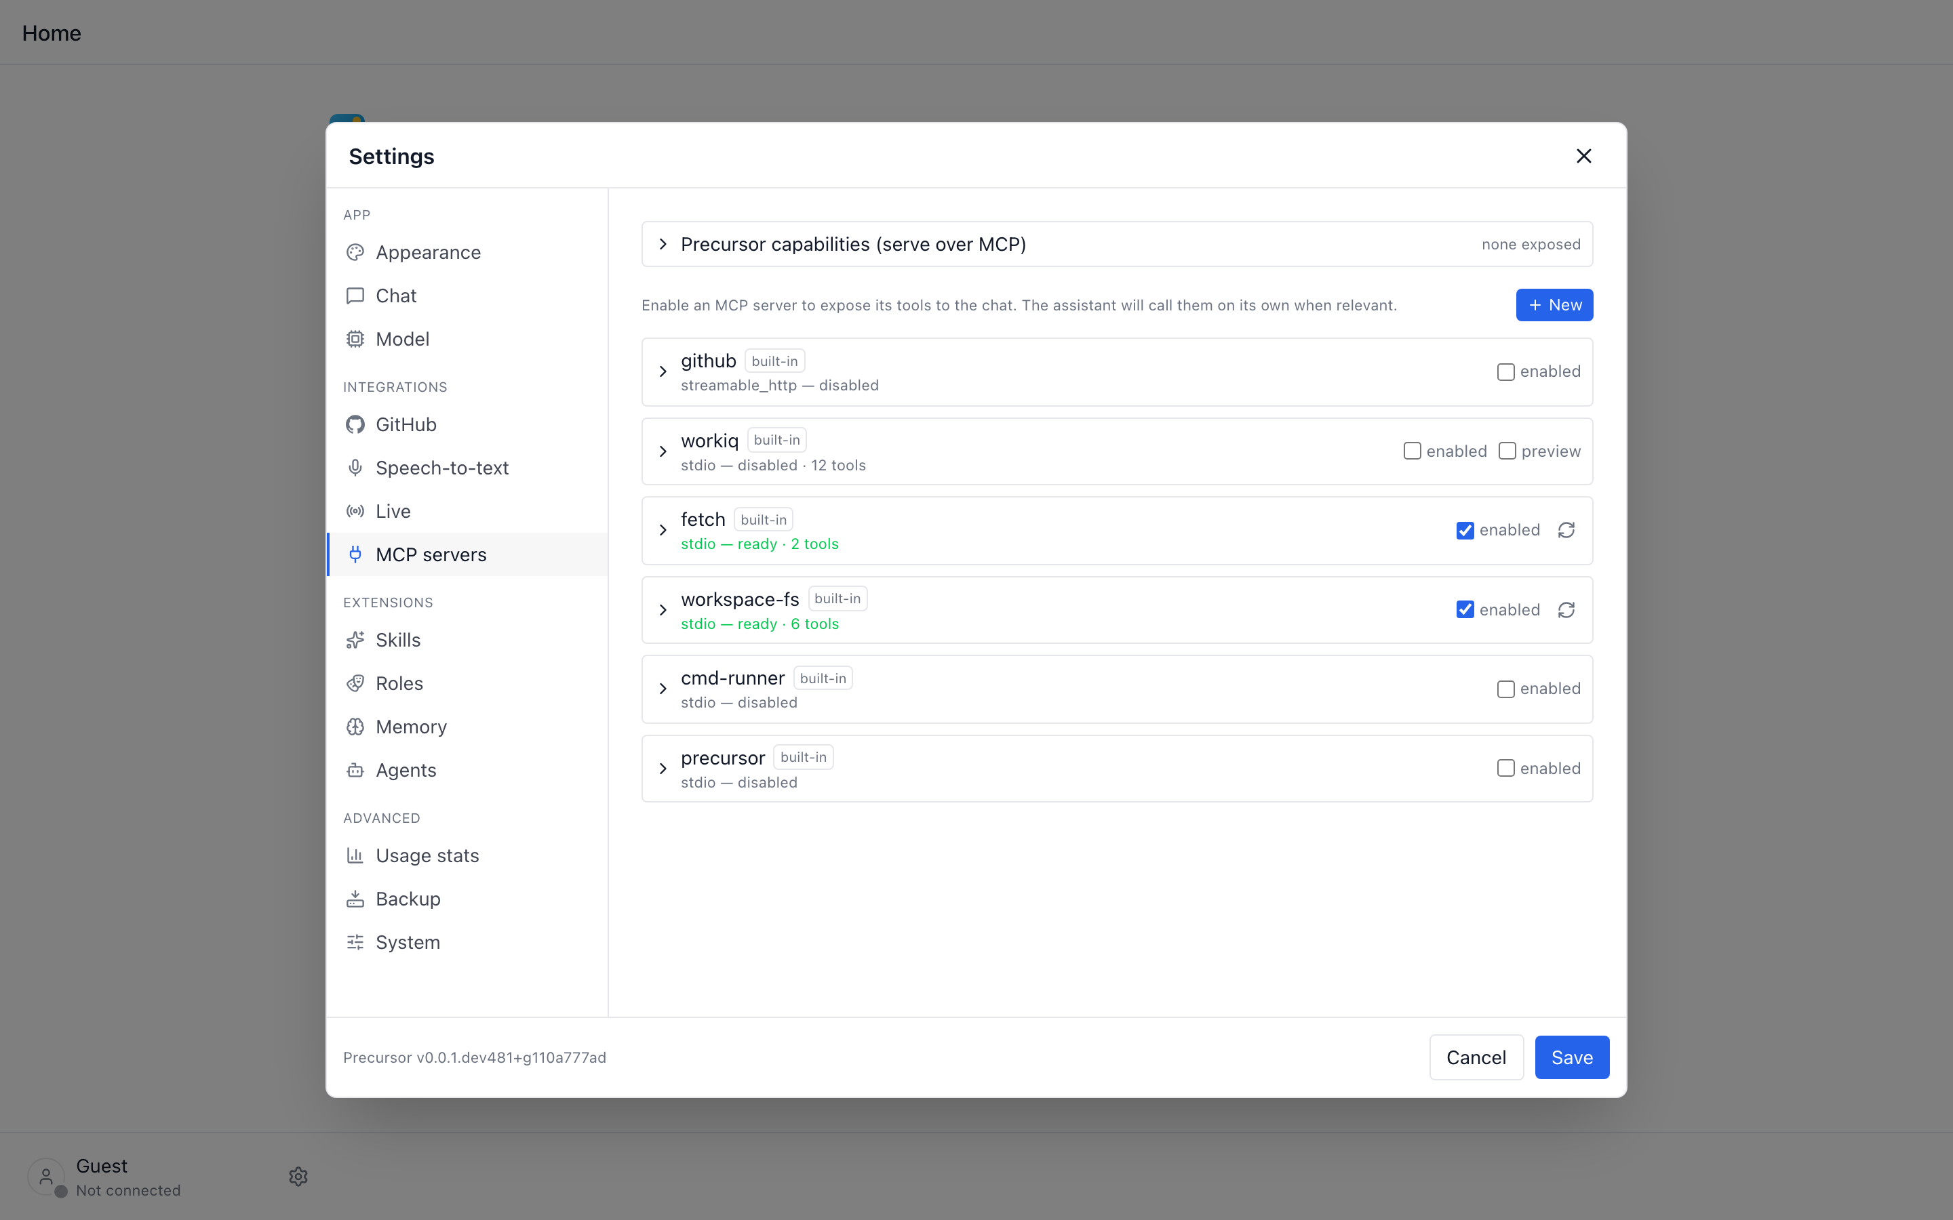Enable the workiq server checkbox
The width and height of the screenshot is (1953, 1220).
click(1411, 451)
